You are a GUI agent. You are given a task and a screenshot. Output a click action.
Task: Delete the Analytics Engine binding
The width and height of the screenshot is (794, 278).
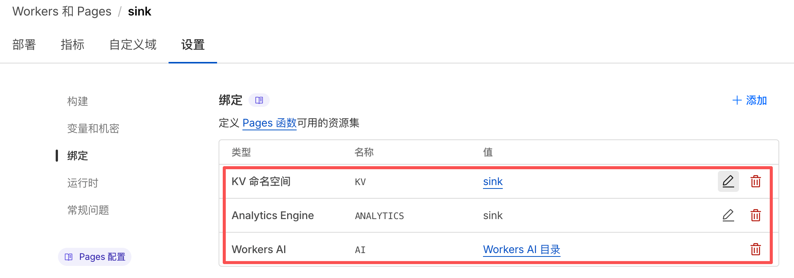coord(755,216)
